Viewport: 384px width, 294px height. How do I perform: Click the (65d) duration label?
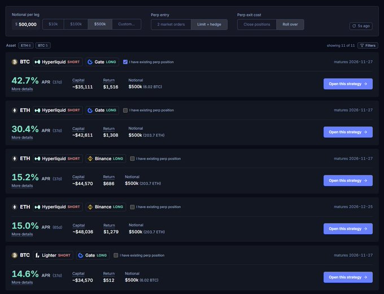[57, 227]
